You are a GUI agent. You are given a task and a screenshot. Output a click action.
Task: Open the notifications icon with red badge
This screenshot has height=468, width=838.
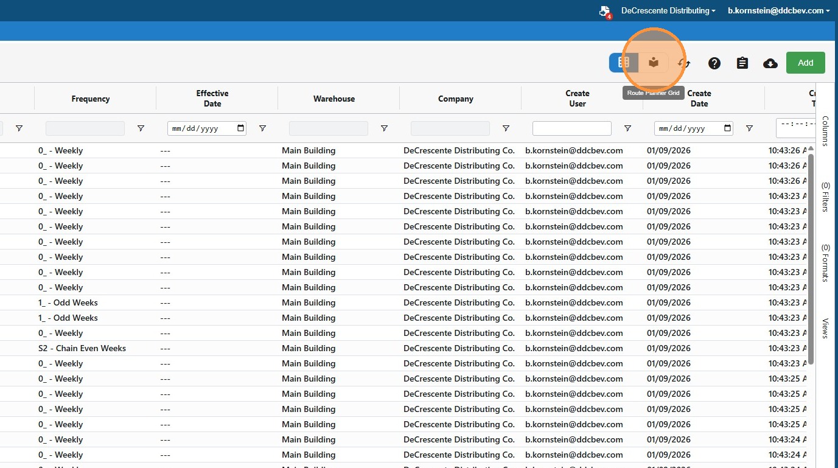[604, 12]
